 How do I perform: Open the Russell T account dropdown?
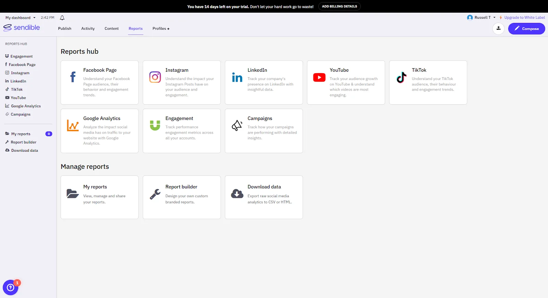click(x=482, y=17)
